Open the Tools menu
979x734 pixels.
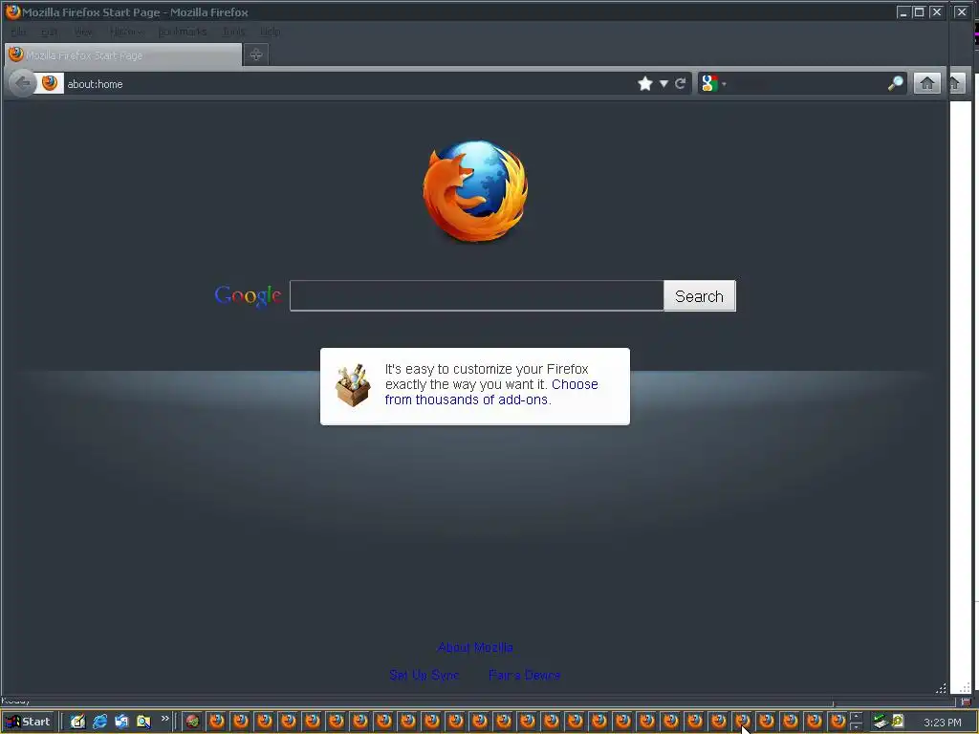click(233, 32)
